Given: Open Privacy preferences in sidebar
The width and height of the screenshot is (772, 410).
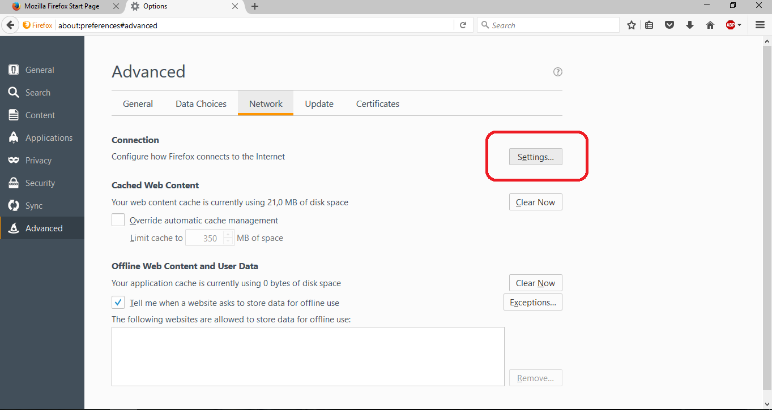Looking at the screenshot, I should click(x=42, y=161).
